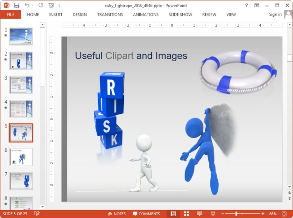Click slide area scroll down arrow
This screenshot has width=293, height=218.
[289, 187]
